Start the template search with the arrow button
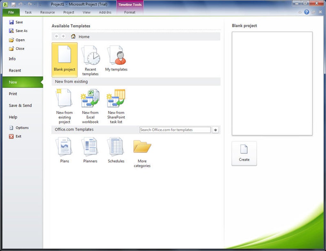Viewport: 326px width, 251px height. tap(215, 130)
